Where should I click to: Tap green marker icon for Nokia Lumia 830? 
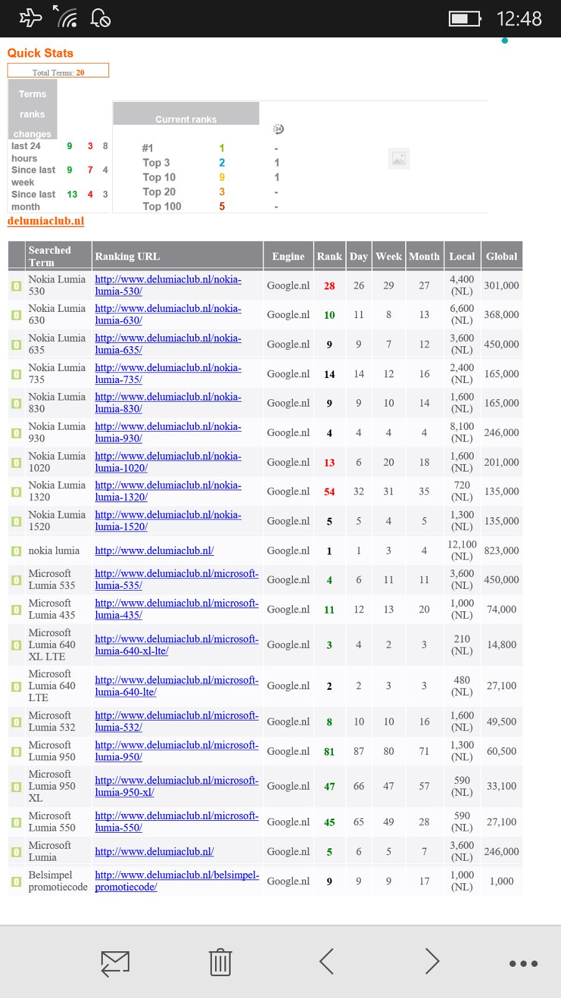pyautogui.click(x=17, y=404)
